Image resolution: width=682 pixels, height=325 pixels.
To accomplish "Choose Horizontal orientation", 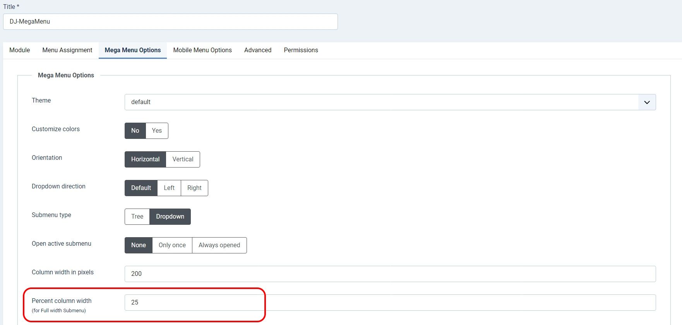I will [x=145, y=159].
